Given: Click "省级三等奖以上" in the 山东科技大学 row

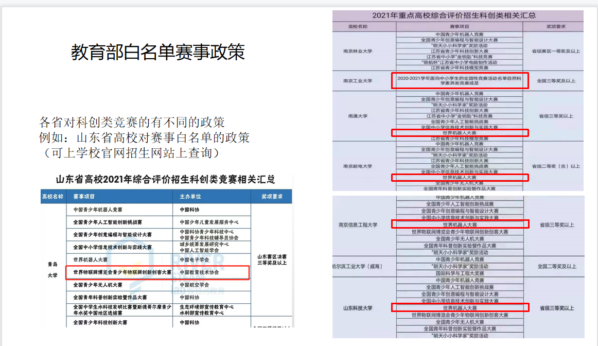Looking at the screenshot, I should [x=556, y=308].
